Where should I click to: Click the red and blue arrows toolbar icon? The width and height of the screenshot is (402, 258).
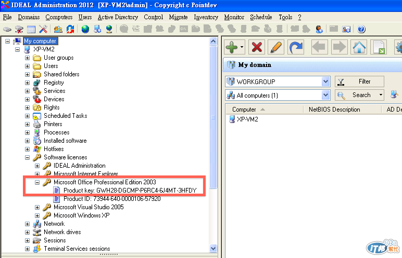pyautogui.click(x=70, y=29)
